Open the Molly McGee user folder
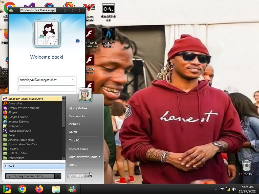This screenshot has height=194, width=259. coord(78,108)
